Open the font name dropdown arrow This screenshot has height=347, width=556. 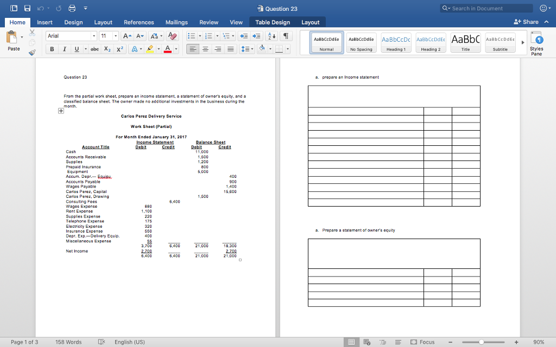pos(94,36)
